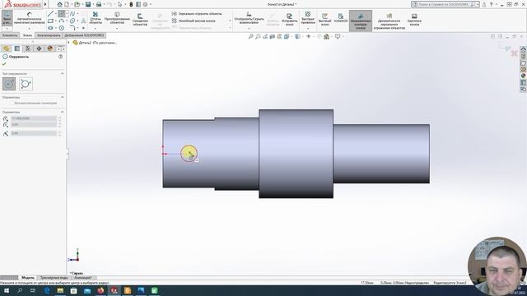527x296 pixels.
Task: Print using the printer icon
Action: click(99, 4)
